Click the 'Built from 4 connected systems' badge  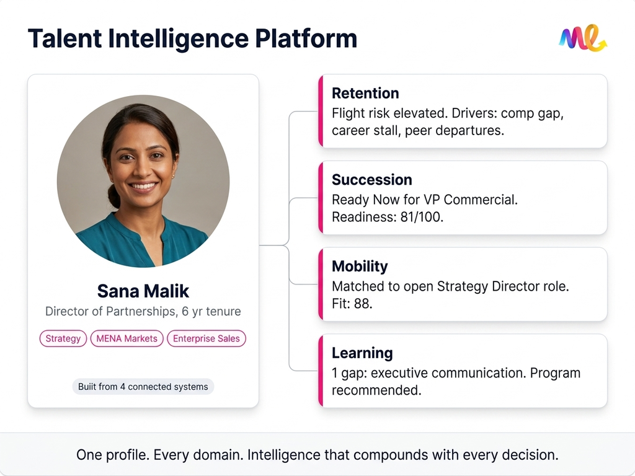[143, 387]
